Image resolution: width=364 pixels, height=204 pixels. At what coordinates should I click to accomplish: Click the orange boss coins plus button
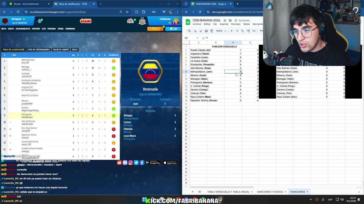[x=162, y=29]
